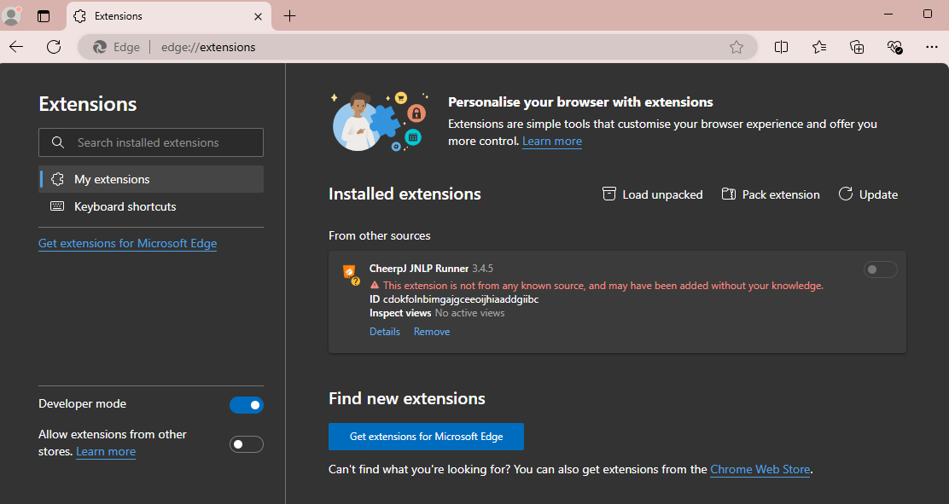Open a new tab with plus
The image size is (949, 504).
coord(290,16)
